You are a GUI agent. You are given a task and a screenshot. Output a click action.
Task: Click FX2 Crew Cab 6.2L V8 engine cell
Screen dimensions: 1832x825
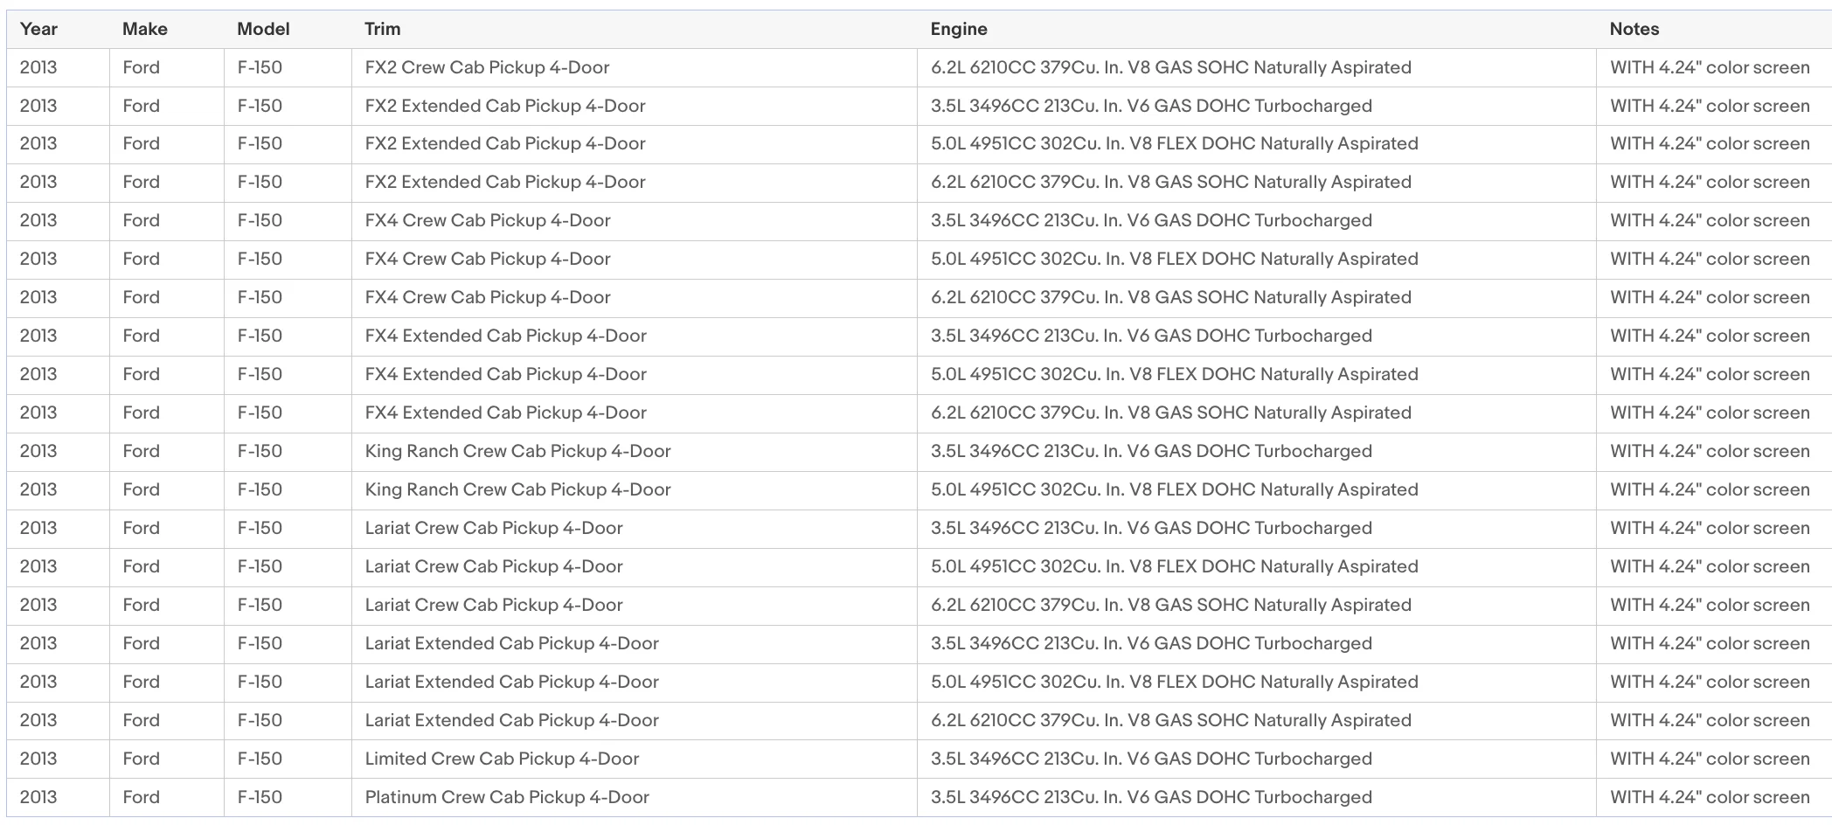pyautogui.click(x=1256, y=67)
